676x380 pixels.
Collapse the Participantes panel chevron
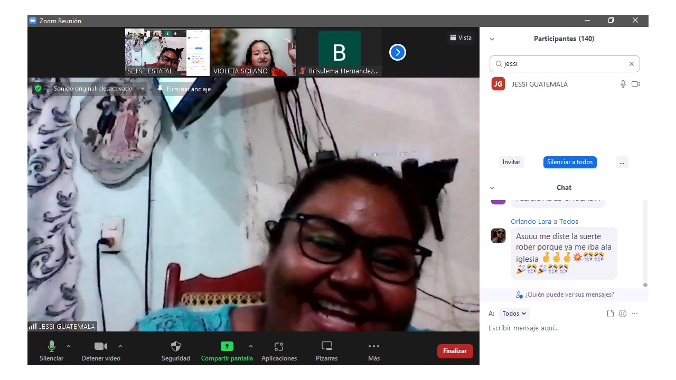tap(492, 39)
